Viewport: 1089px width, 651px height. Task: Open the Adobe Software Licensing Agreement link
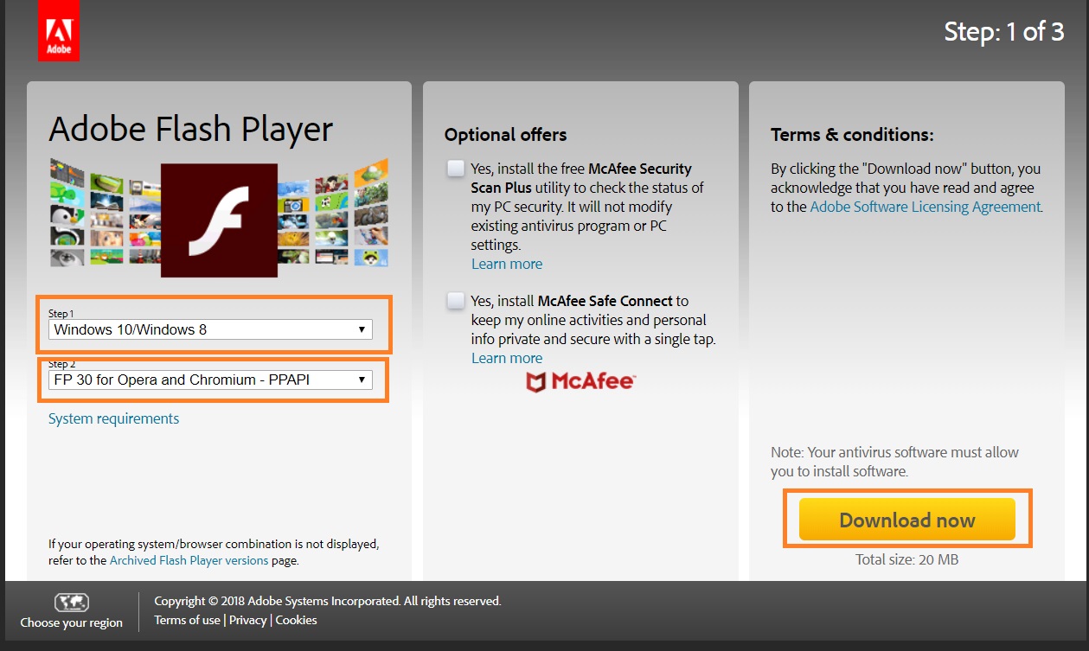tap(926, 207)
